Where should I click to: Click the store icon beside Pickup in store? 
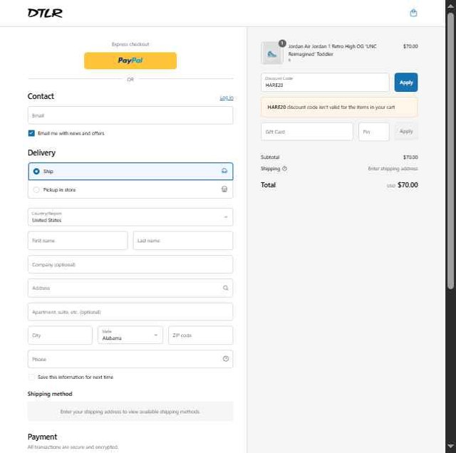click(x=224, y=189)
